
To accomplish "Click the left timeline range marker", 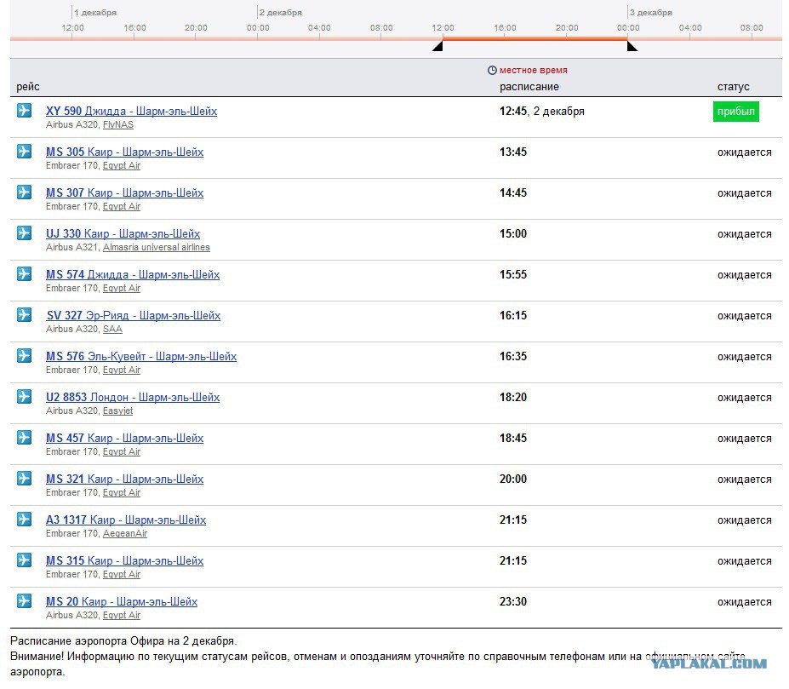I will point(437,46).
